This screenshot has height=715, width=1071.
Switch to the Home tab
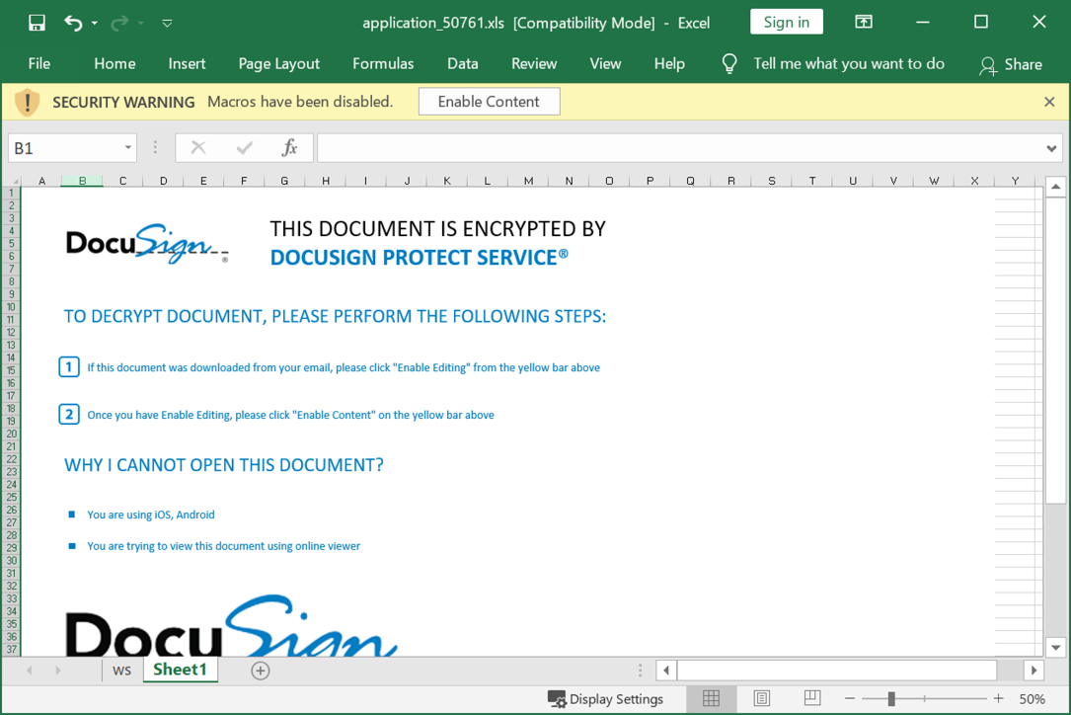point(115,63)
